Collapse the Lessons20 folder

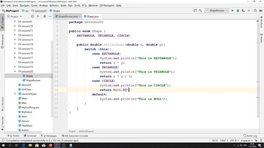[x=15, y=71]
